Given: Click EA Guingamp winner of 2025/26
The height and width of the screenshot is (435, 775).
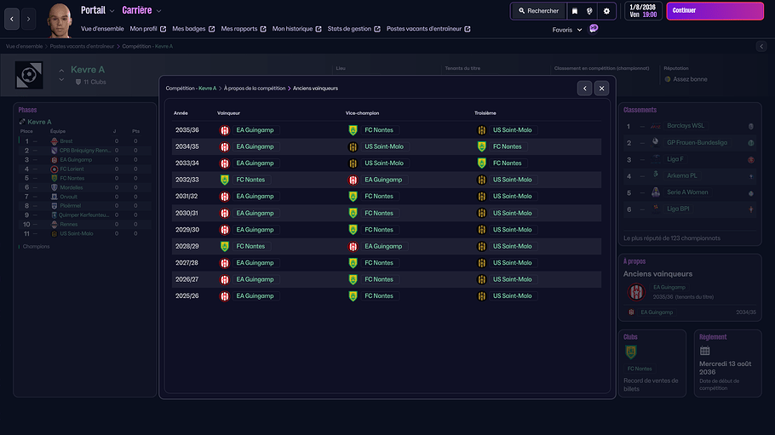Looking at the screenshot, I should tap(255, 296).
